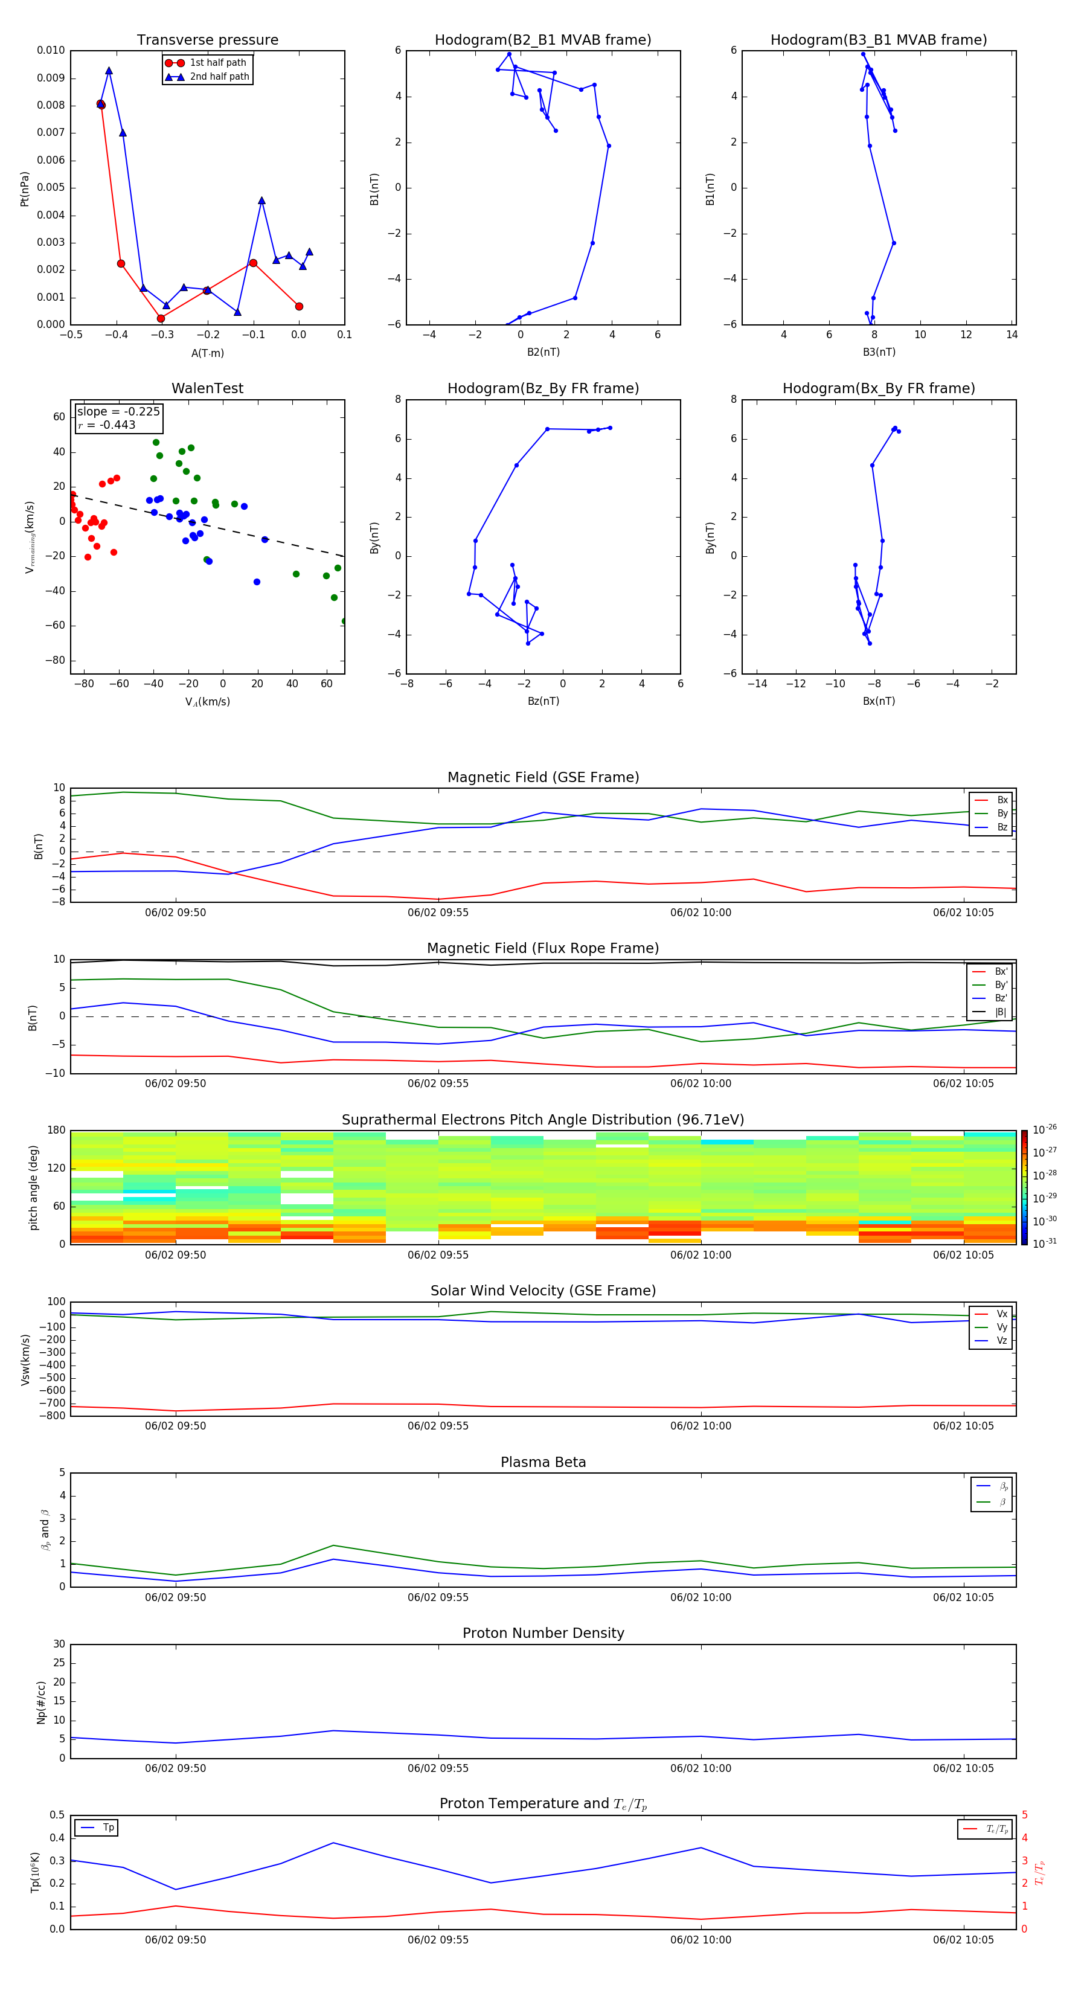Click the 'Vsw(km/s)' y-axis label
Screen dimensions: 1087x1993
[24, 1359]
